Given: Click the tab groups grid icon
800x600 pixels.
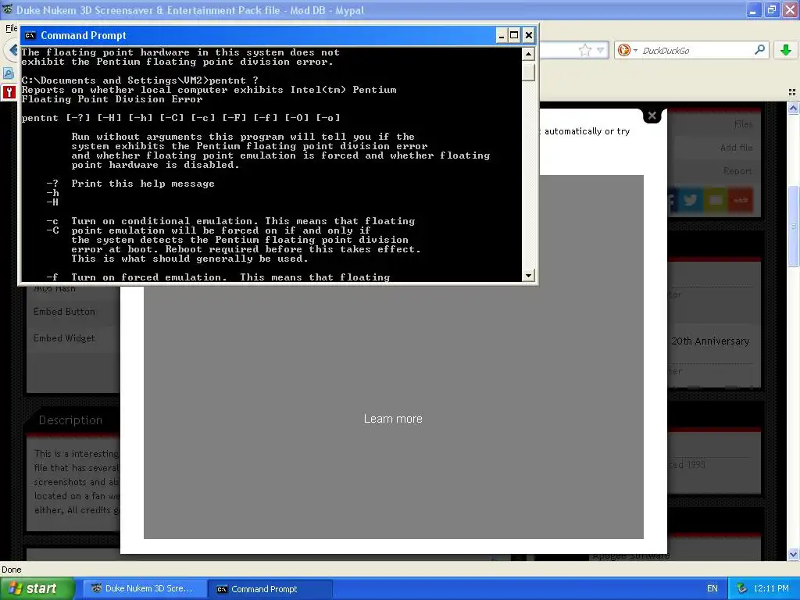Looking at the screenshot, I should pos(792,92).
